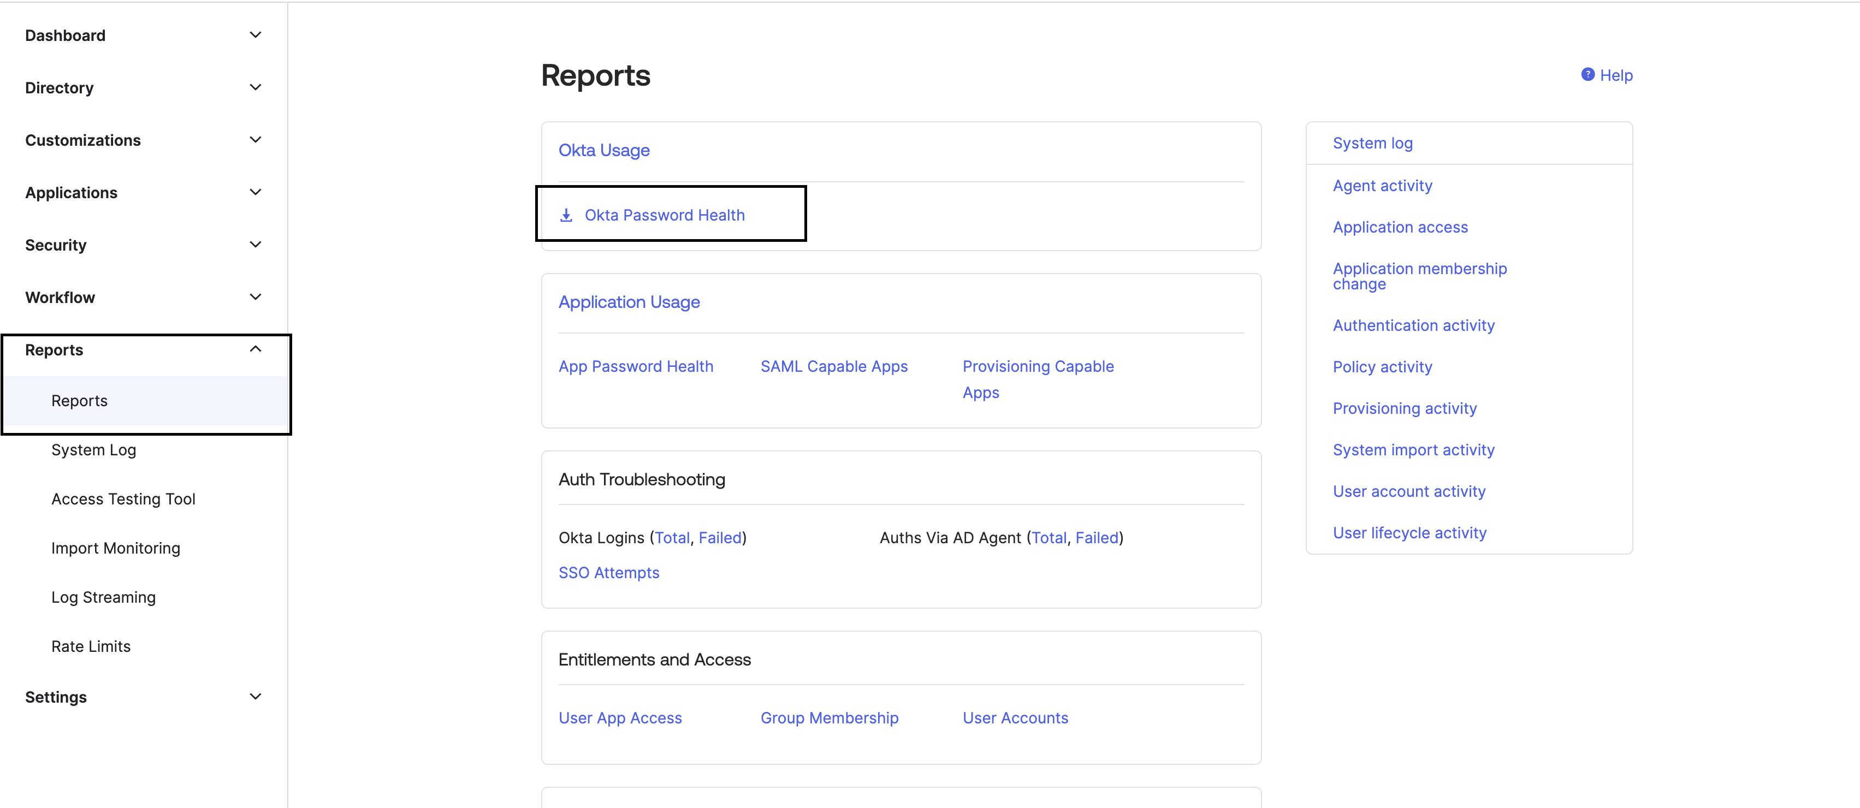Viewport: 1860px width, 808px height.
Task: Expand the Directory section chevron
Action: [x=255, y=87]
